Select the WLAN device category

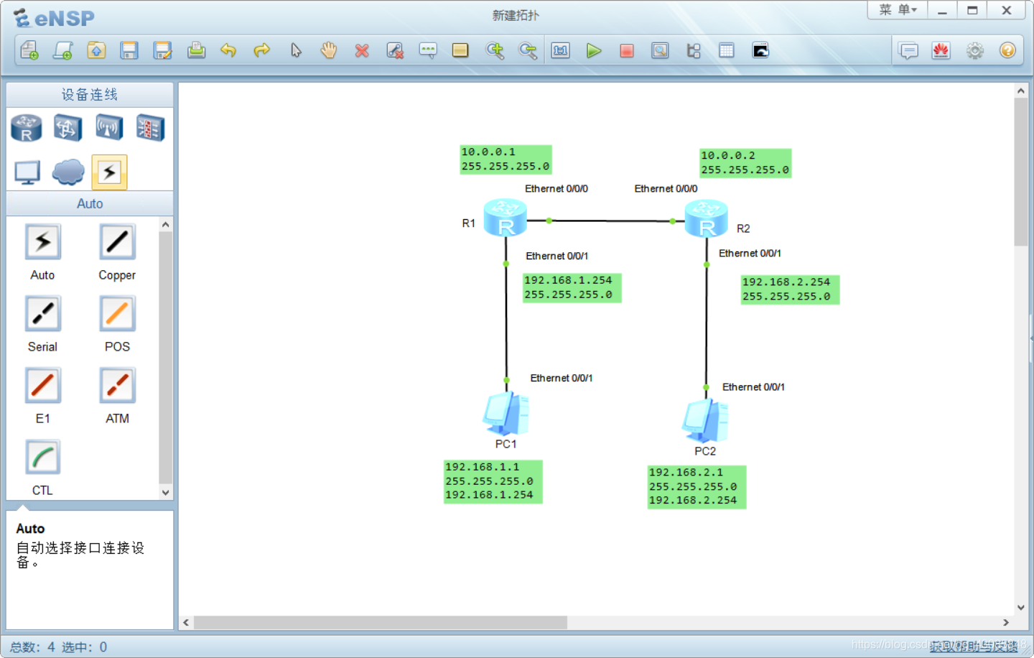(x=109, y=128)
